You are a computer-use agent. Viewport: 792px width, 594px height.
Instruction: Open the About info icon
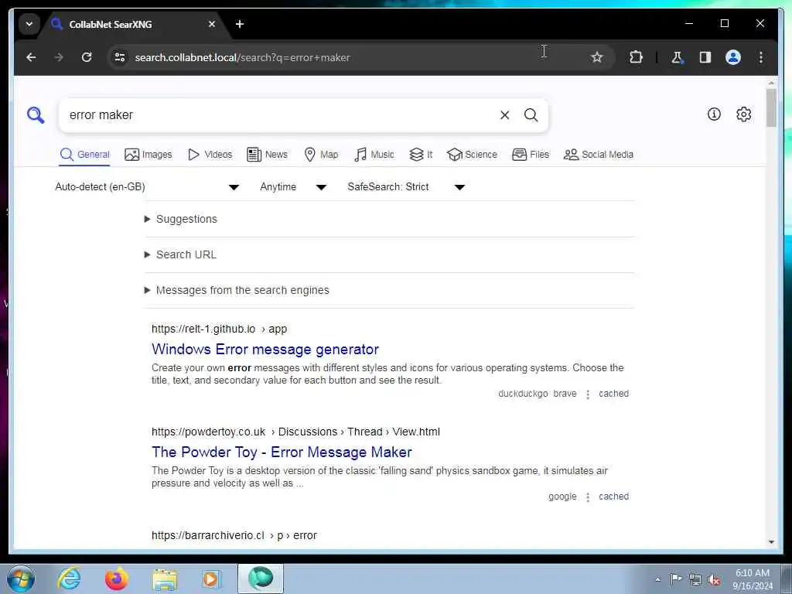tap(714, 114)
